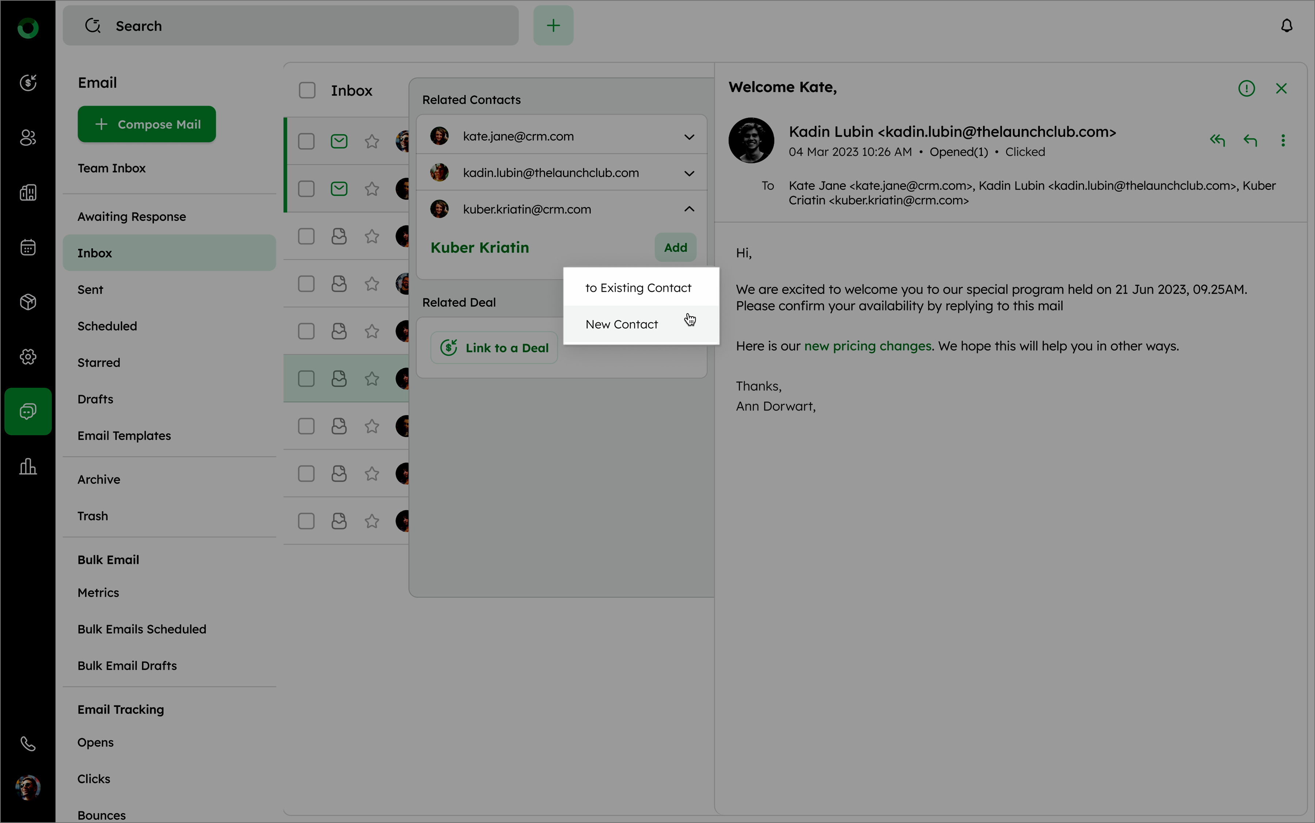
Task: Click the single Reply arrow icon
Action: click(1250, 140)
